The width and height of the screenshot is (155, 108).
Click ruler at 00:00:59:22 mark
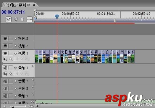[x=70, y=14]
